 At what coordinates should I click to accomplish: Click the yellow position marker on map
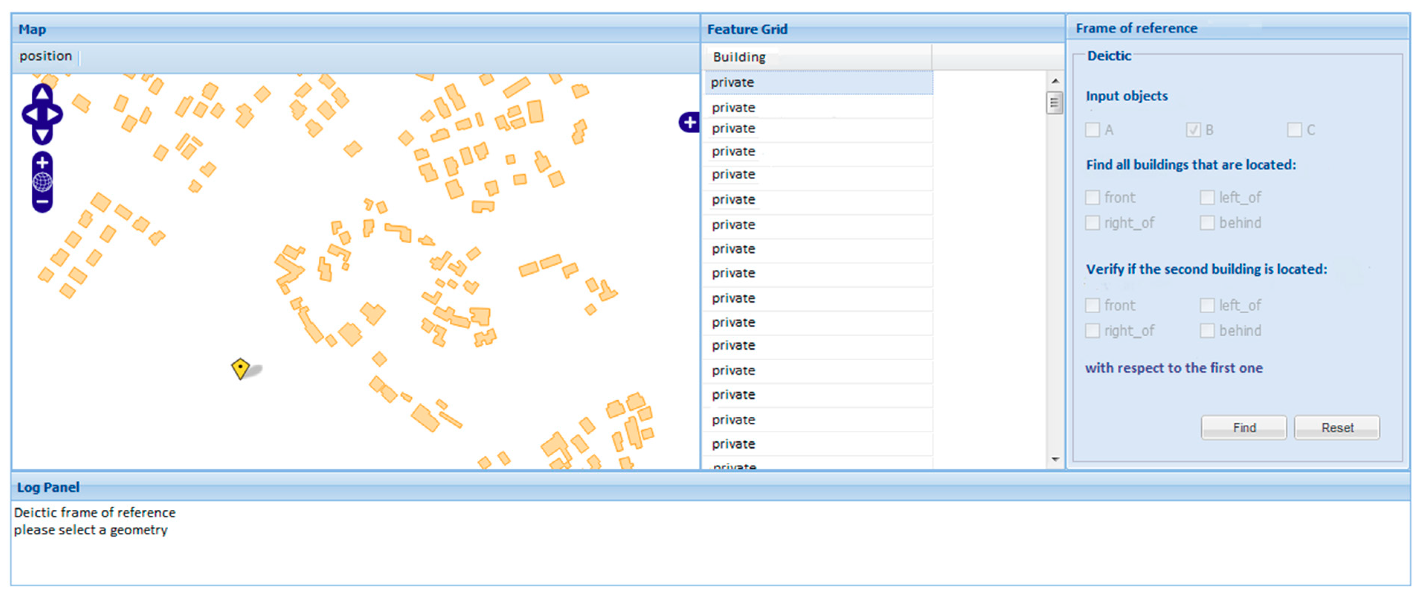pyautogui.click(x=240, y=368)
